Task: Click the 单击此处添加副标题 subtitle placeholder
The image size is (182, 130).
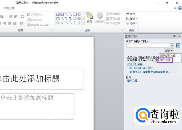Action: (37, 107)
